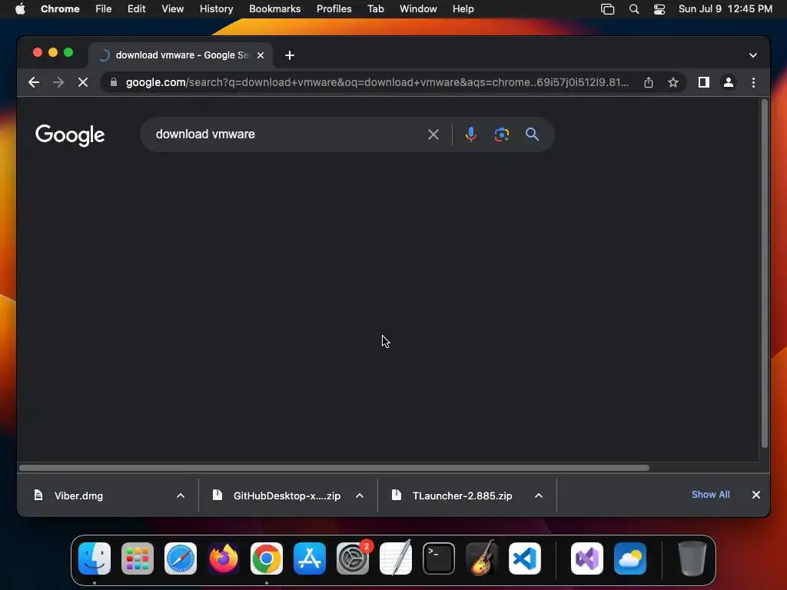Screen dimensions: 787x590
Task: Open Control Center in menu bar
Action: (x=659, y=9)
